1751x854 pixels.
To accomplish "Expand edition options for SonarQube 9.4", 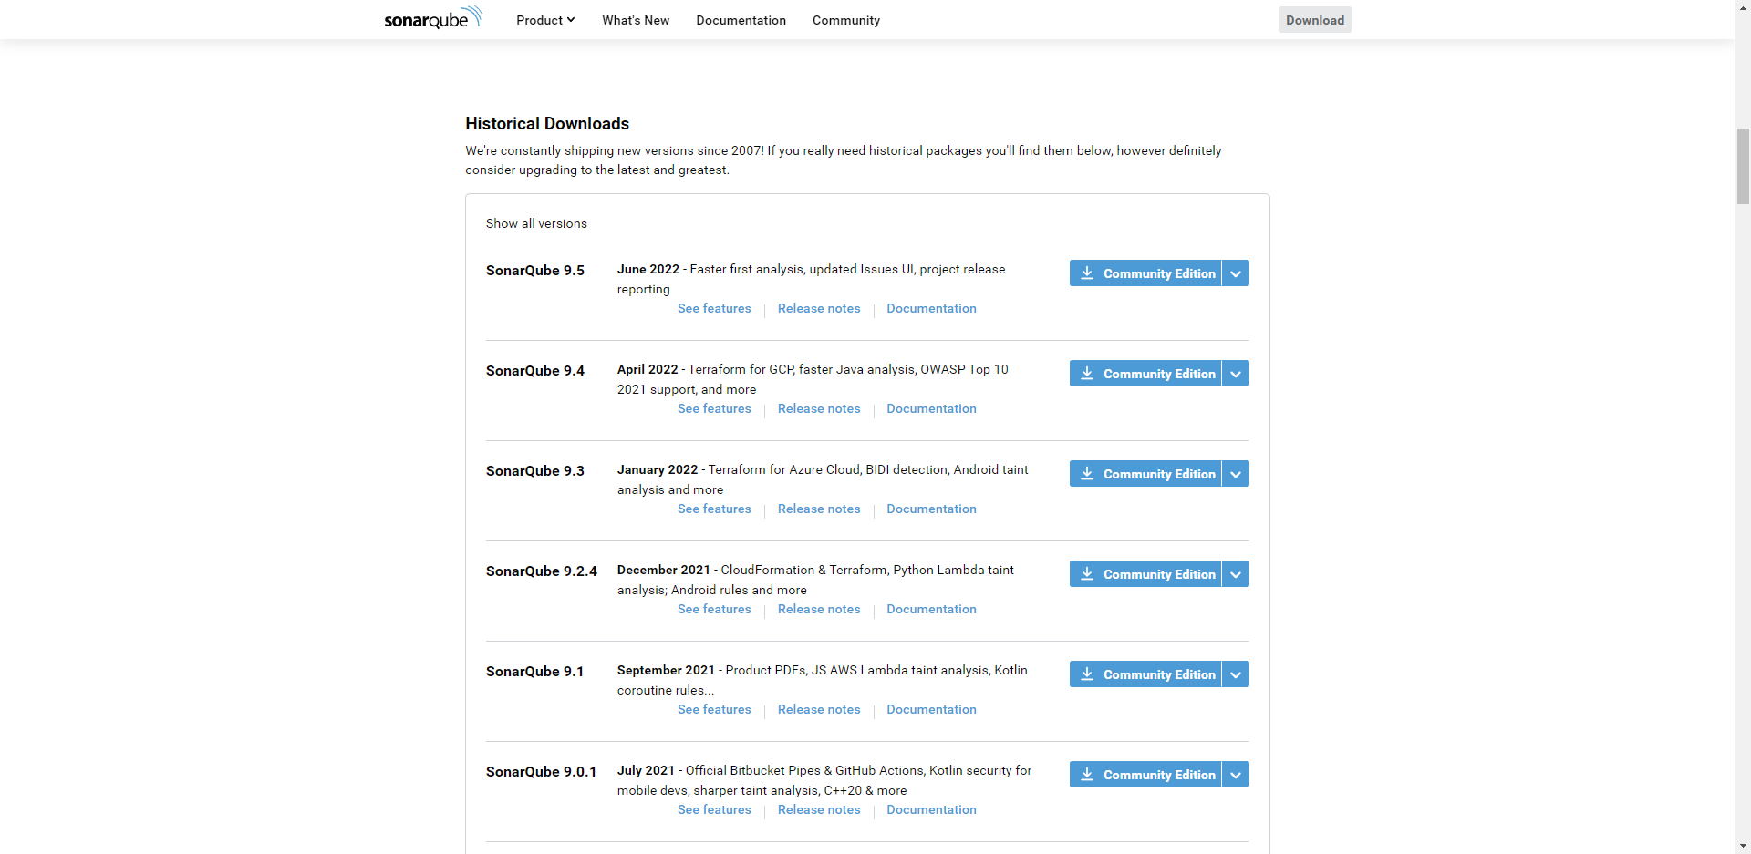I will (1236, 374).
